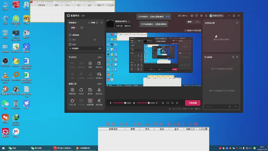Open the 虚拟形象 virtual avatar tool
The height and width of the screenshot is (151, 268).
(99, 102)
